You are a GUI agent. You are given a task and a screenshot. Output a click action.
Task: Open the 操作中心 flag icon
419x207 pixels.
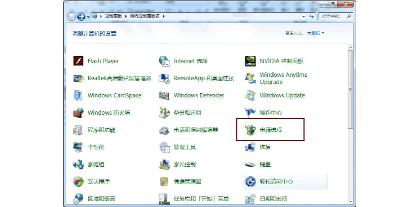[x=251, y=113]
